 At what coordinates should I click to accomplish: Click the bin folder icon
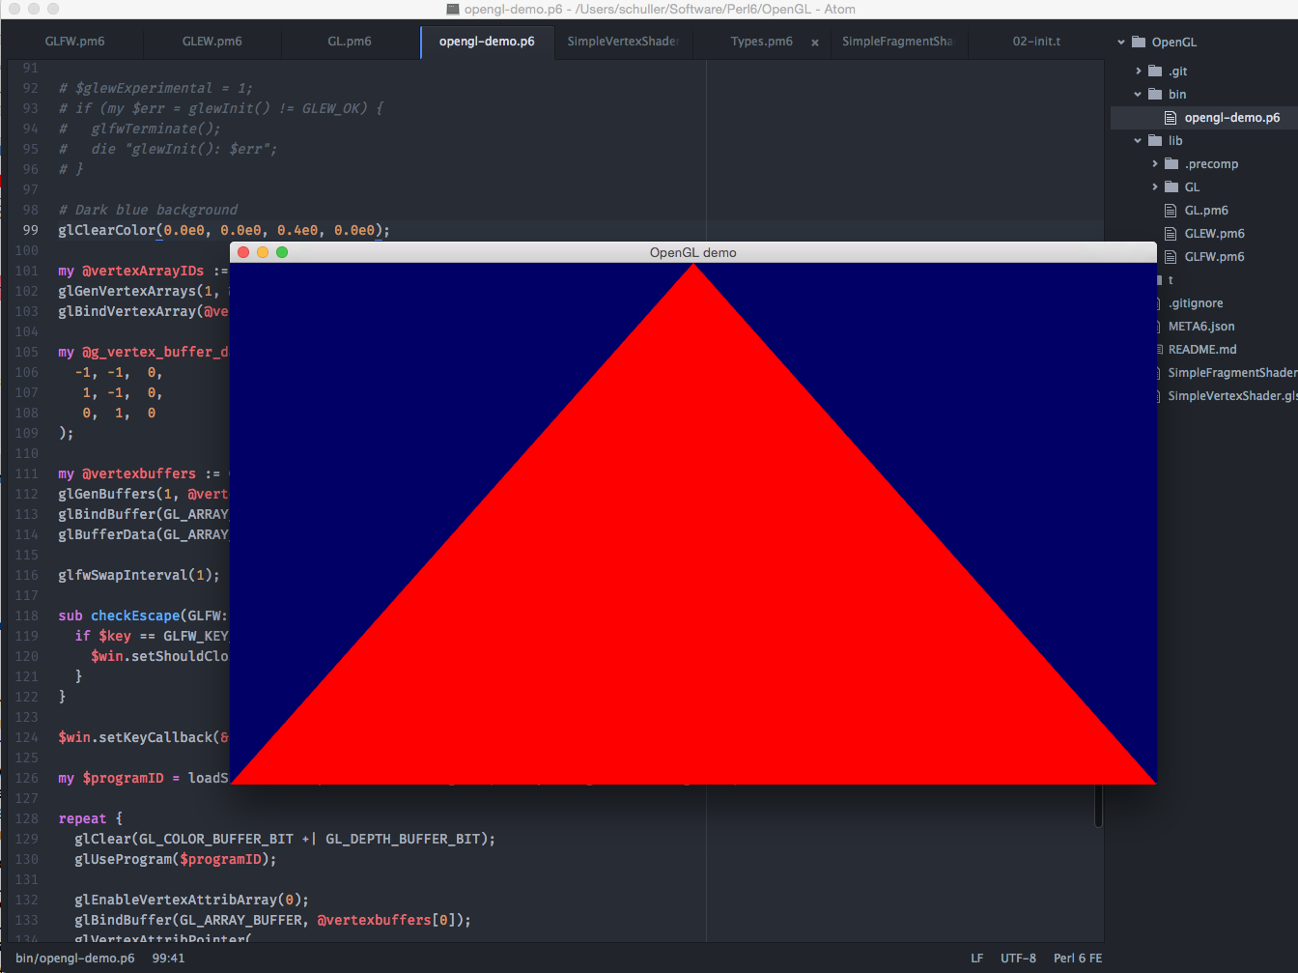click(1155, 95)
